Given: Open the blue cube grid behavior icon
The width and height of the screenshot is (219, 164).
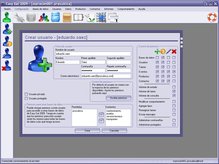Looking at the screenshot, I should click(101, 17).
